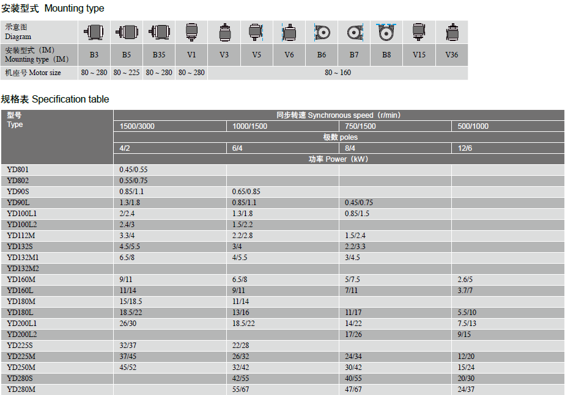Screen dimensions: 565x395
Task: Click the V1 vertical motor diagram icon
Action: coord(191,32)
